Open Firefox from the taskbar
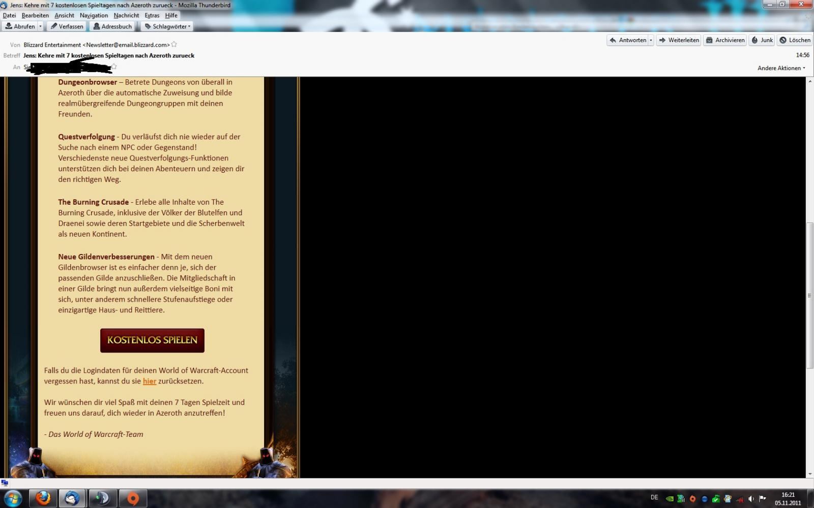Image resolution: width=814 pixels, height=508 pixels. pos(43,498)
